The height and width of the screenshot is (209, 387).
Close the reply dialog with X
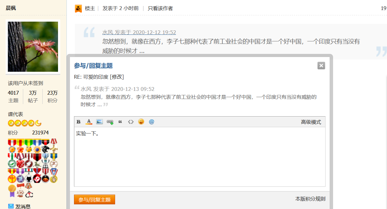(321, 65)
